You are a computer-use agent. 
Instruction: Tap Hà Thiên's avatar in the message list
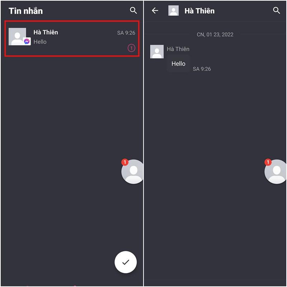point(17,37)
